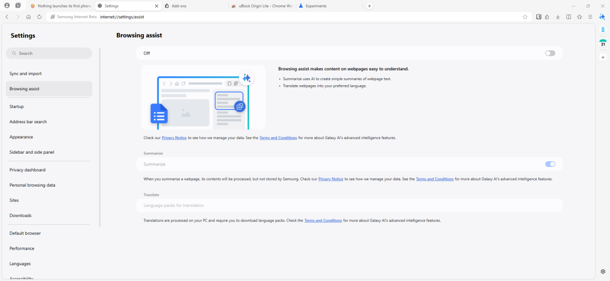Image resolution: width=610 pixels, height=281 pixels.
Task: Open Default browser settings
Action: click(49, 233)
